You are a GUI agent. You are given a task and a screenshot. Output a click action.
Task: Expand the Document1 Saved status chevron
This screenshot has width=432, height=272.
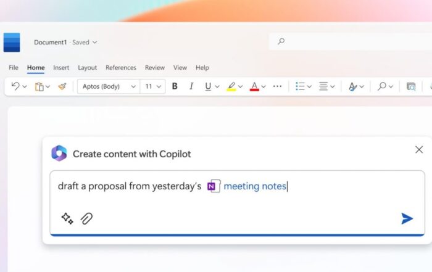(95, 43)
